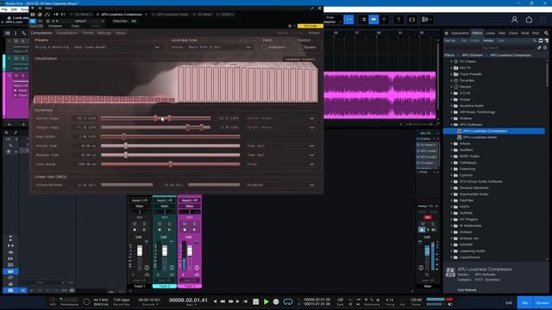Open the APU Loudness Compressor insert selector dropdown
552x310 pixels.
pyautogui.click(x=146, y=15)
